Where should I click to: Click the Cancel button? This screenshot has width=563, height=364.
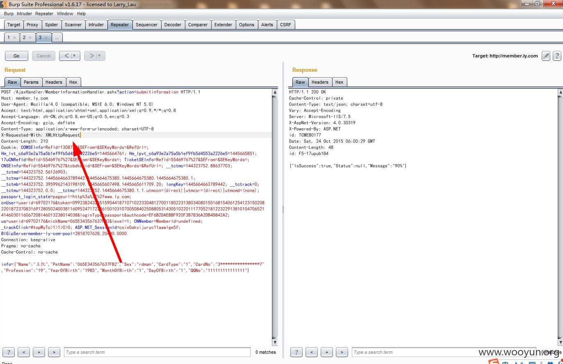[x=43, y=56]
